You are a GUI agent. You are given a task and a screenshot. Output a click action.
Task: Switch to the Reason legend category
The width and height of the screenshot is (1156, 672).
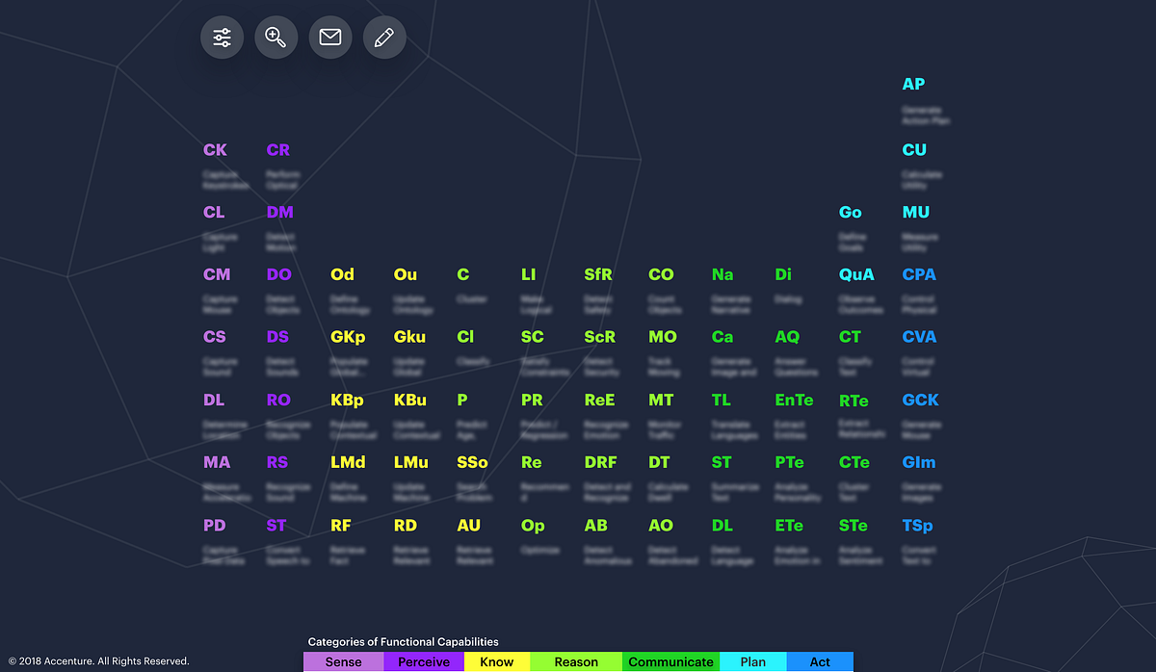point(575,661)
